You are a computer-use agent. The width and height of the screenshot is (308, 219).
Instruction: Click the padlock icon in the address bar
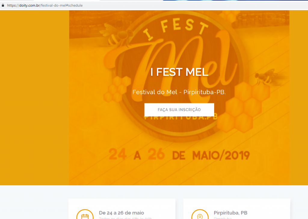3,5
